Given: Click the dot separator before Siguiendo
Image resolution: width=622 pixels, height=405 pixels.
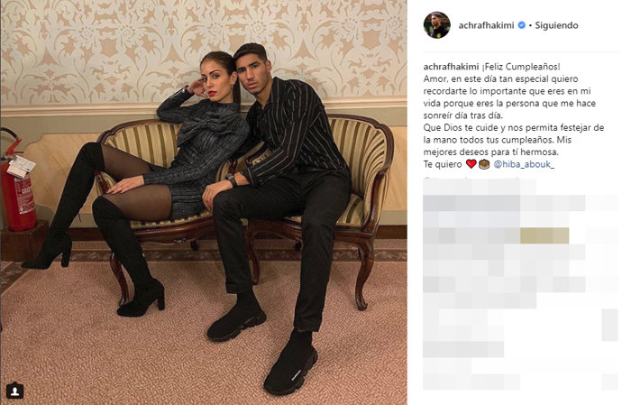Looking at the screenshot, I should pyautogui.click(x=530, y=25).
